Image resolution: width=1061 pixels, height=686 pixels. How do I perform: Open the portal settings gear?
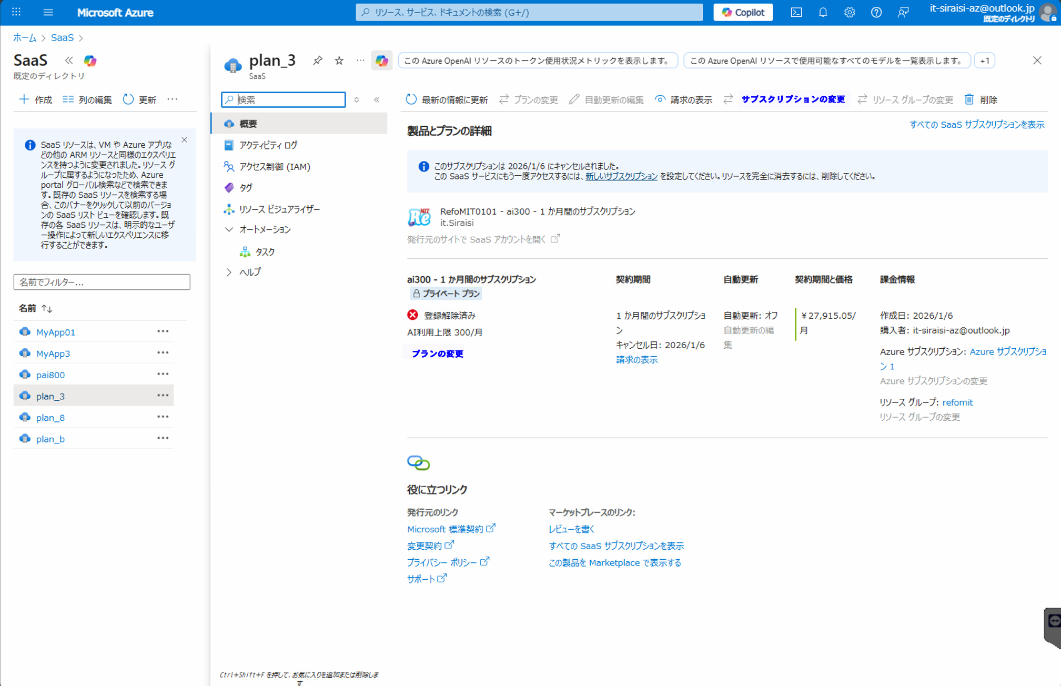(850, 12)
